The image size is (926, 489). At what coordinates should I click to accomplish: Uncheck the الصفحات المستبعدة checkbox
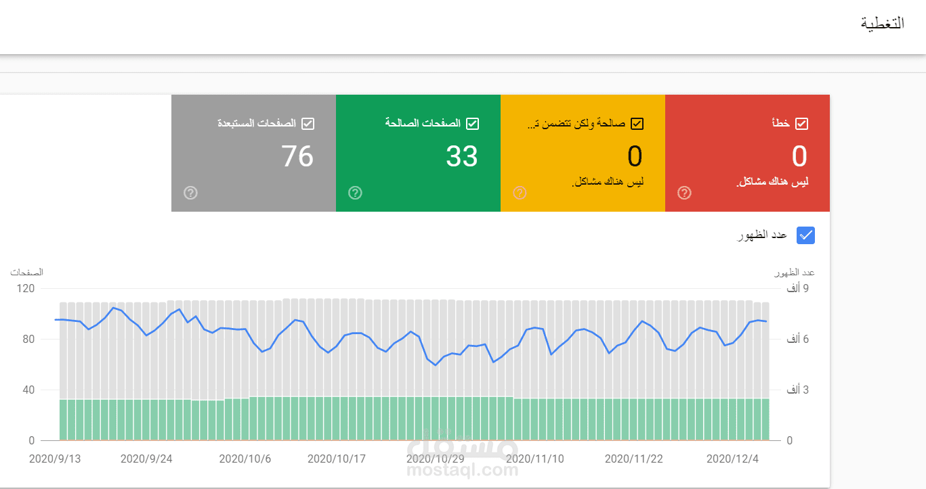308,124
